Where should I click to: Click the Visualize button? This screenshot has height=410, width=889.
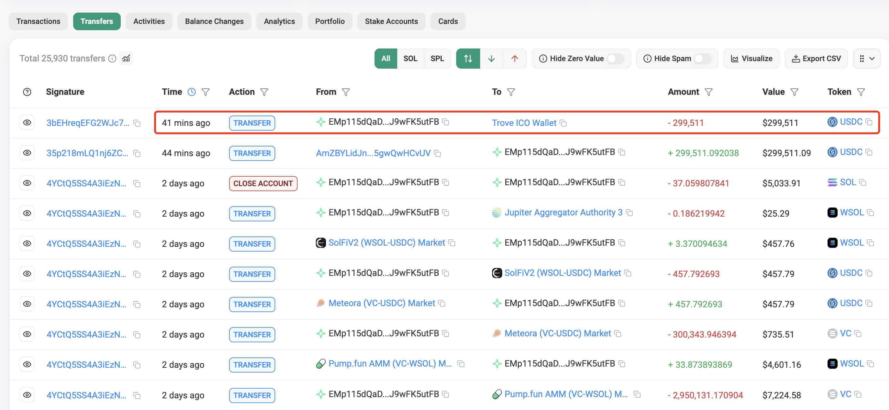[751, 59]
